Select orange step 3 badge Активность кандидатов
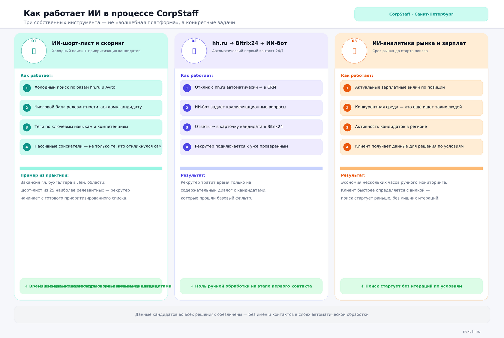The width and height of the screenshot is (504, 338). [347, 127]
